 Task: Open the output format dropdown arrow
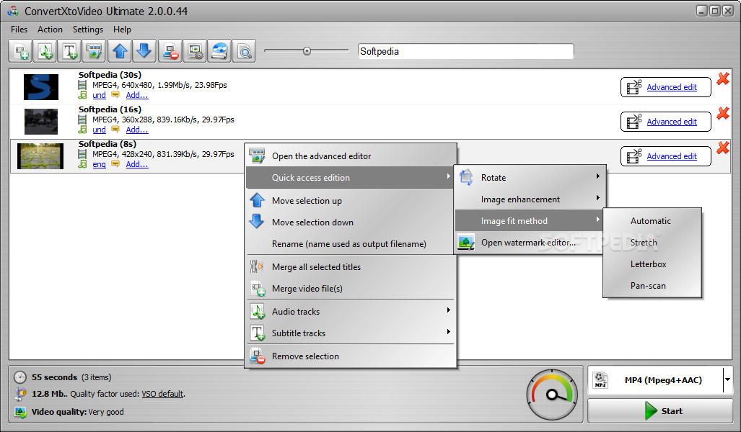click(728, 379)
